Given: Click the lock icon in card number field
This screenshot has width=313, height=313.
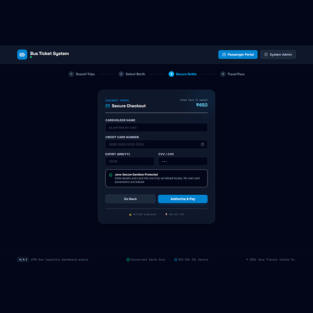Looking at the screenshot, I should click(x=202, y=144).
